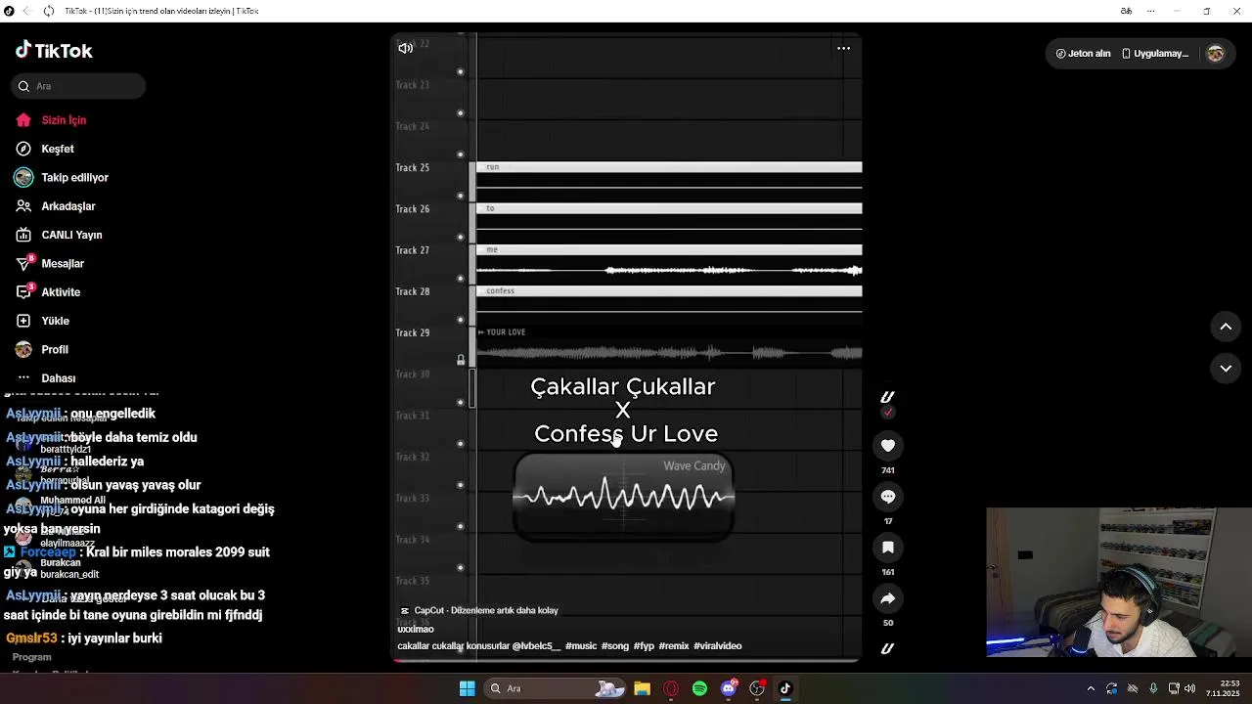Click Uygulamayı get app button
The height and width of the screenshot is (704, 1252).
coord(1155,54)
